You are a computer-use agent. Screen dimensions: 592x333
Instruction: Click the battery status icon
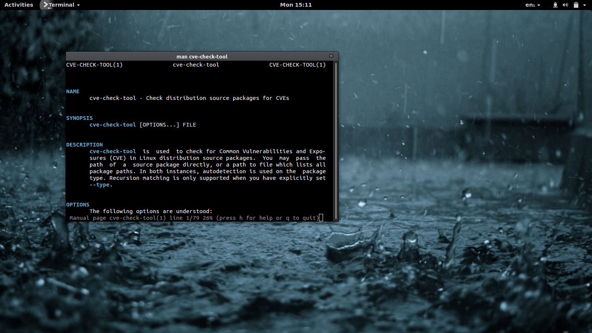point(576,5)
